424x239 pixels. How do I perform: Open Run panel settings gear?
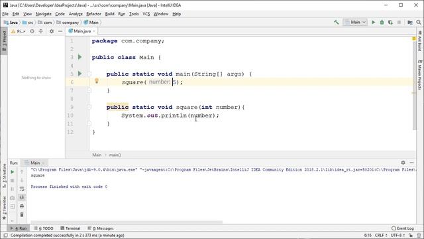(403, 163)
